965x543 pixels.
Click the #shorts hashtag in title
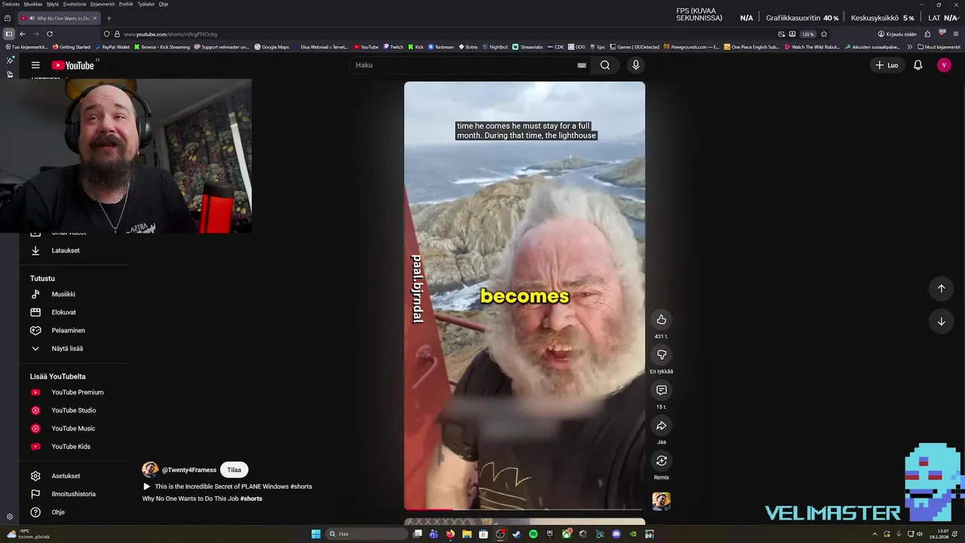[x=251, y=499]
